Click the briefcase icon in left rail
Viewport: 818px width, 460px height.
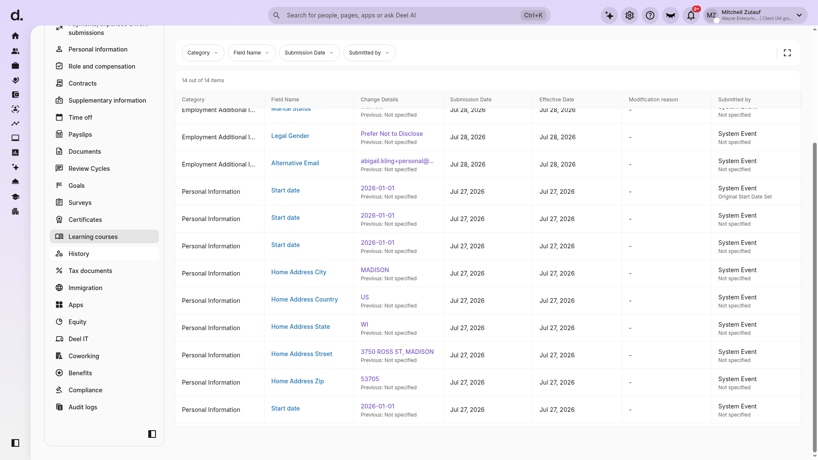(15, 66)
